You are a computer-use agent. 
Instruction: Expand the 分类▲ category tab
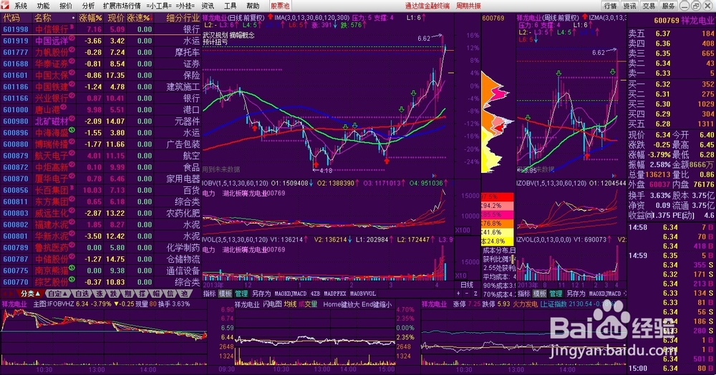[30, 294]
